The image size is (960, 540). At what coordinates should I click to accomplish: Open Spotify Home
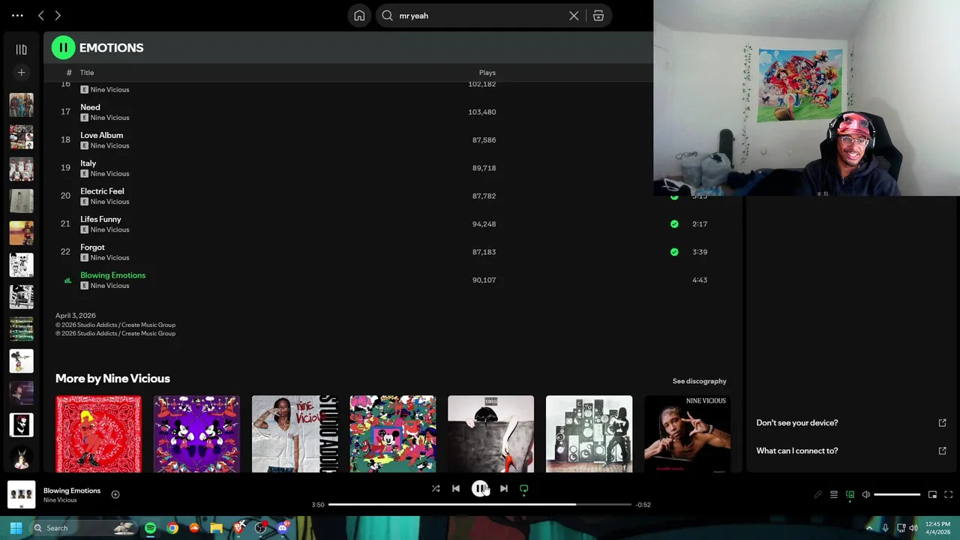359,16
